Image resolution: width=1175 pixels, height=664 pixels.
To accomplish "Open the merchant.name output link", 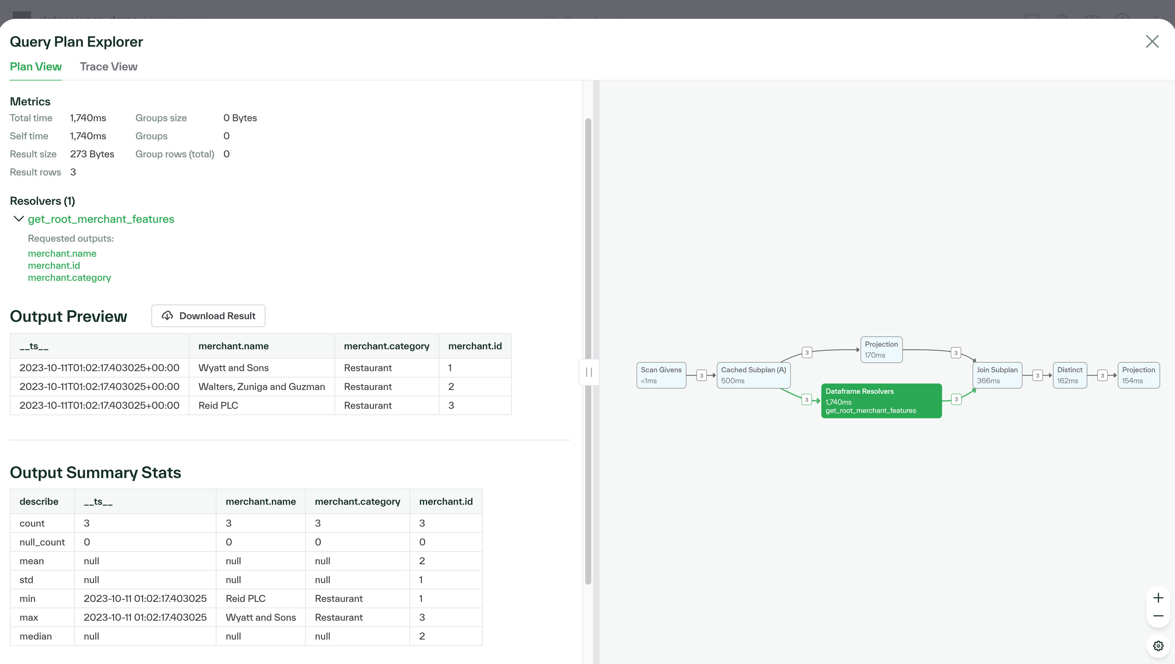I will point(62,254).
